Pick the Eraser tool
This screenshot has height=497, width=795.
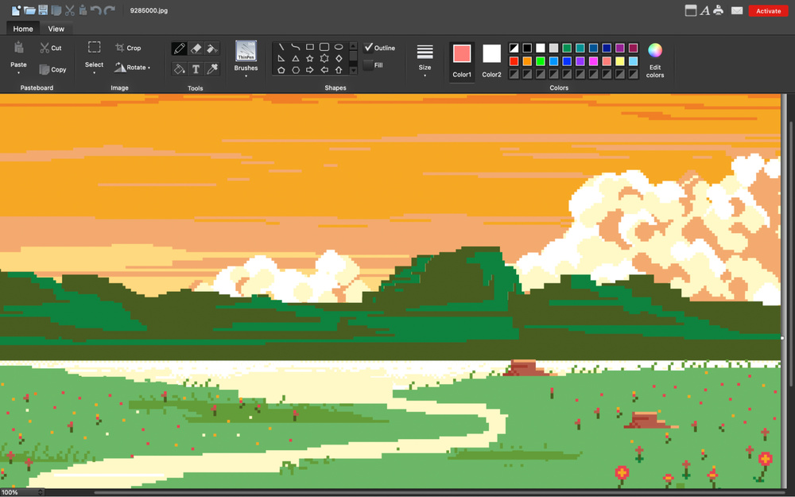tap(195, 47)
